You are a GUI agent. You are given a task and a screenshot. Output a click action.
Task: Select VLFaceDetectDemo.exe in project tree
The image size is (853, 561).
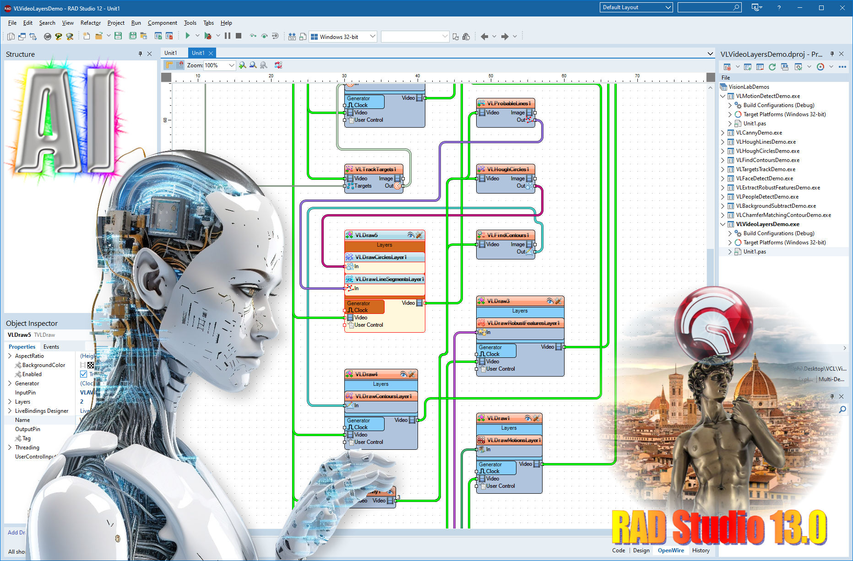coord(764,178)
